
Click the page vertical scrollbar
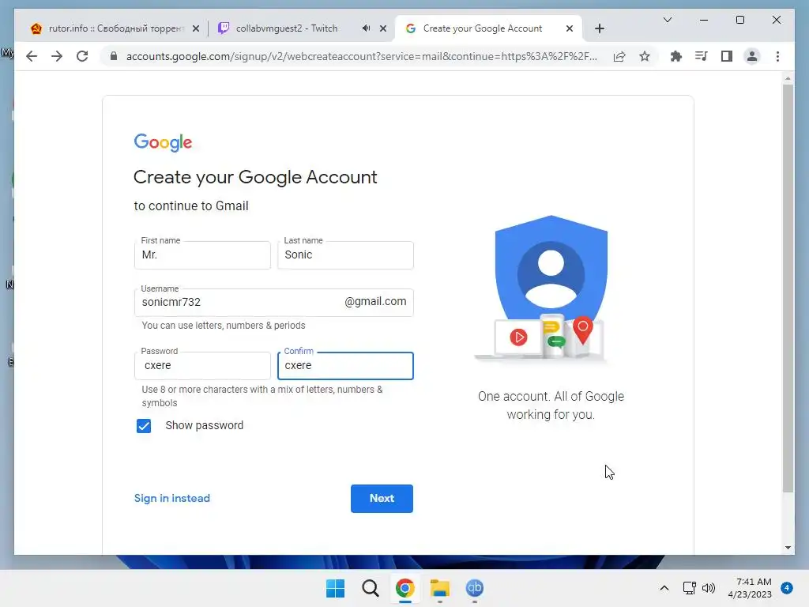[x=788, y=288]
